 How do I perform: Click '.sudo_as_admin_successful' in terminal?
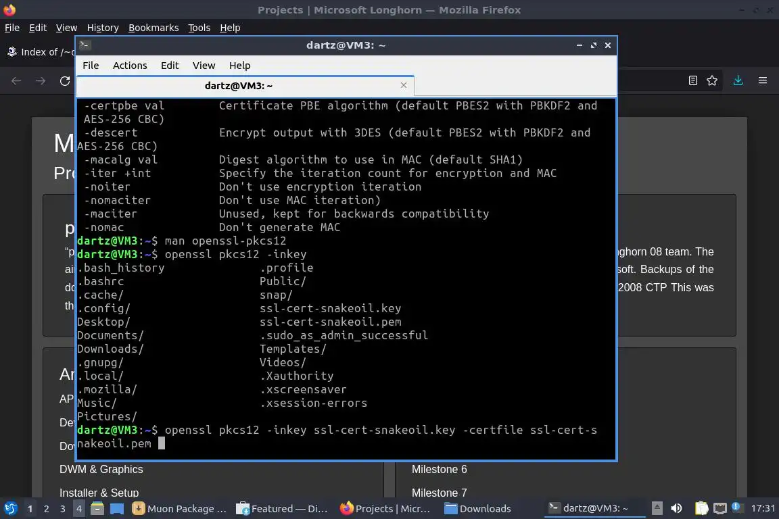pyautogui.click(x=344, y=335)
